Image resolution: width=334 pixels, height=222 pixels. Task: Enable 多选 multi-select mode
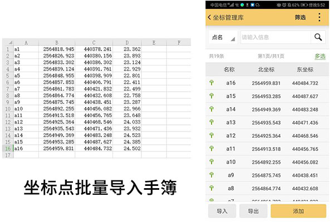point(320,56)
